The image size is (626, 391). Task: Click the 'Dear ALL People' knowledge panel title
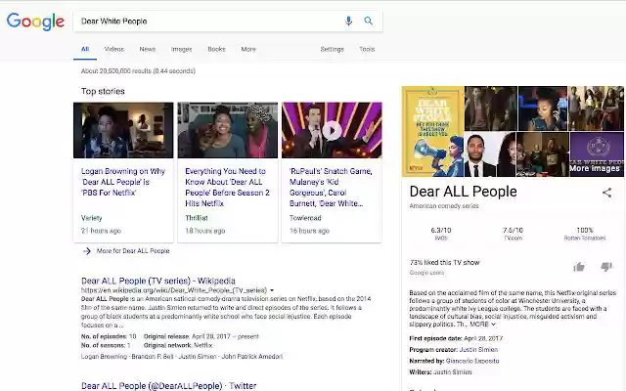click(x=463, y=192)
